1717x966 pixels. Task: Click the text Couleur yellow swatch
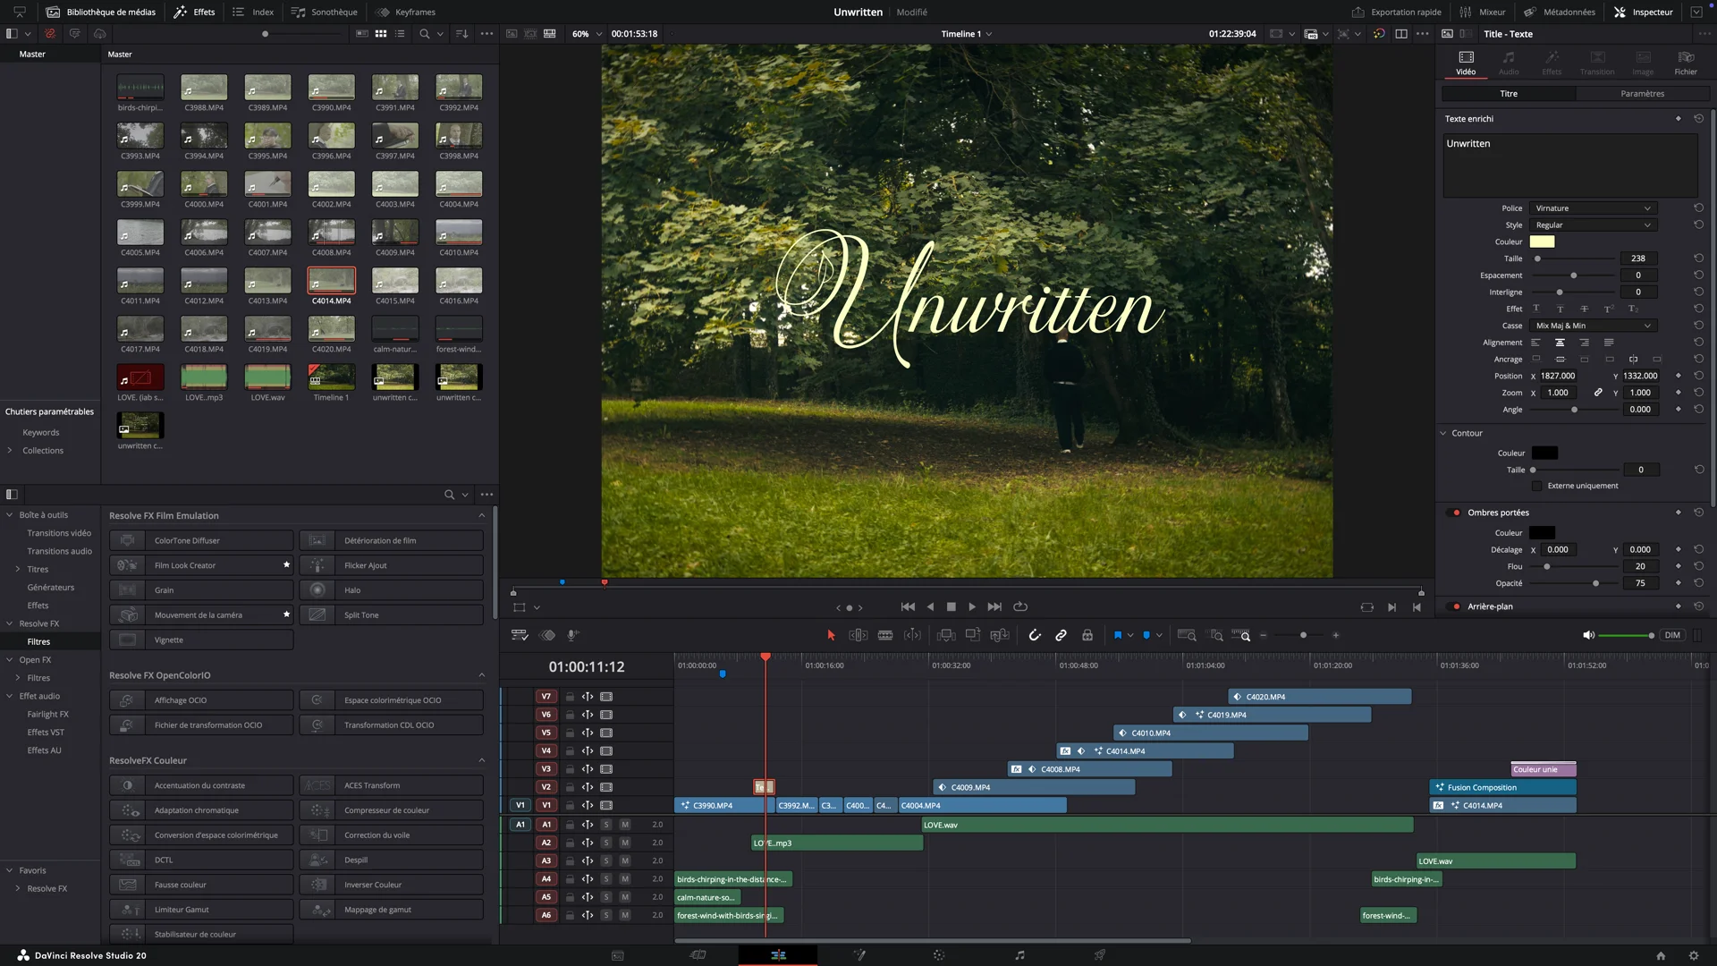(1542, 241)
